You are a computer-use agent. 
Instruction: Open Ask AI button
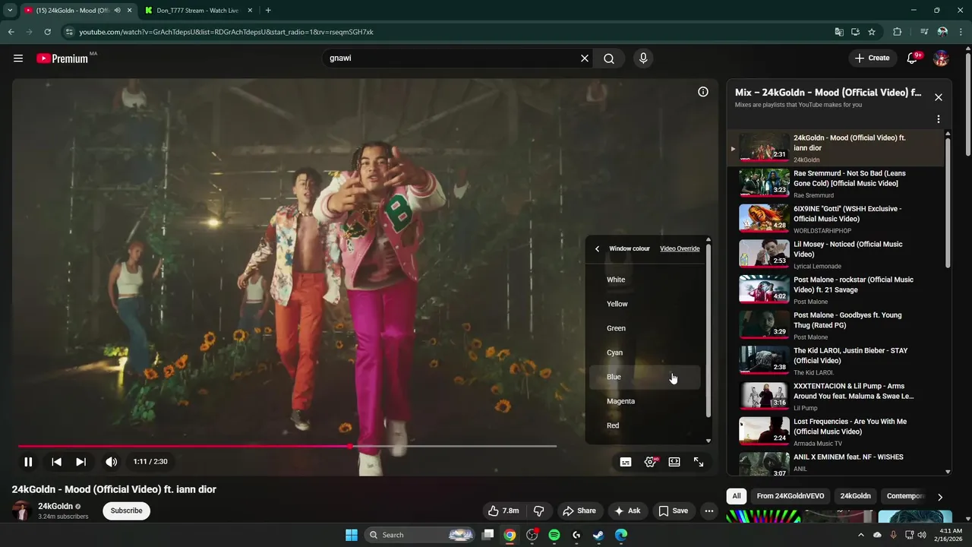point(627,511)
